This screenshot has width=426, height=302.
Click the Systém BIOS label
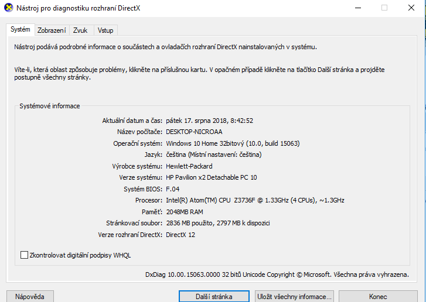143,189
